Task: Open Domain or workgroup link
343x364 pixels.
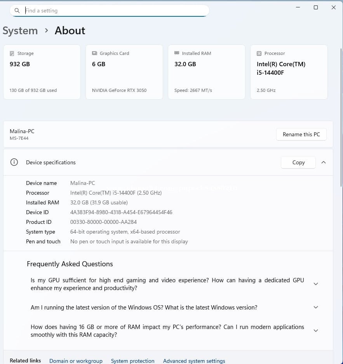Action: pyautogui.click(x=76, y=361)
